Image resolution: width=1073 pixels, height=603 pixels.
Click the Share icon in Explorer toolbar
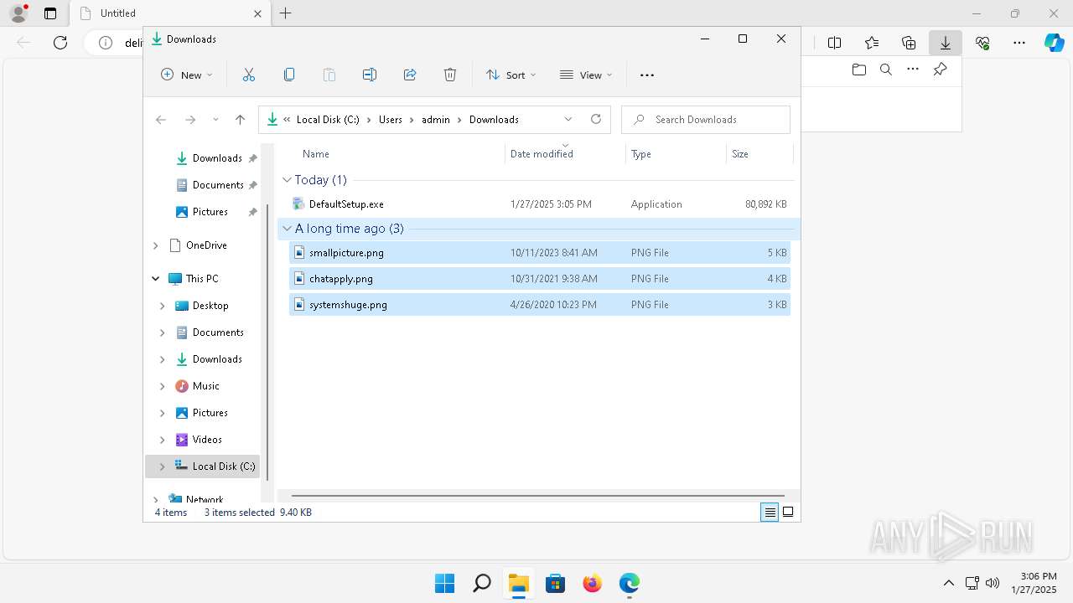point(410,75)
